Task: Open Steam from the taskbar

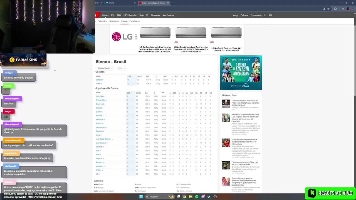Action: coord(209,197)
